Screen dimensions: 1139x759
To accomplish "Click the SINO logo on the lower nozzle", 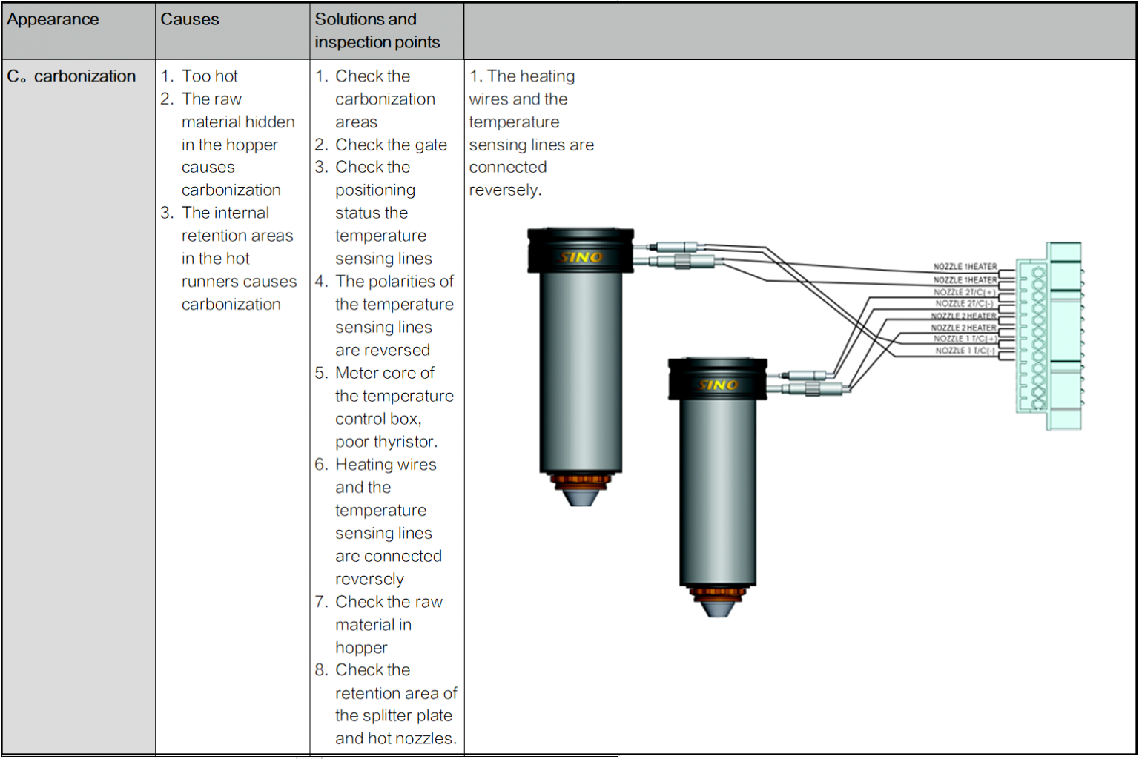I will click(716, 386).
